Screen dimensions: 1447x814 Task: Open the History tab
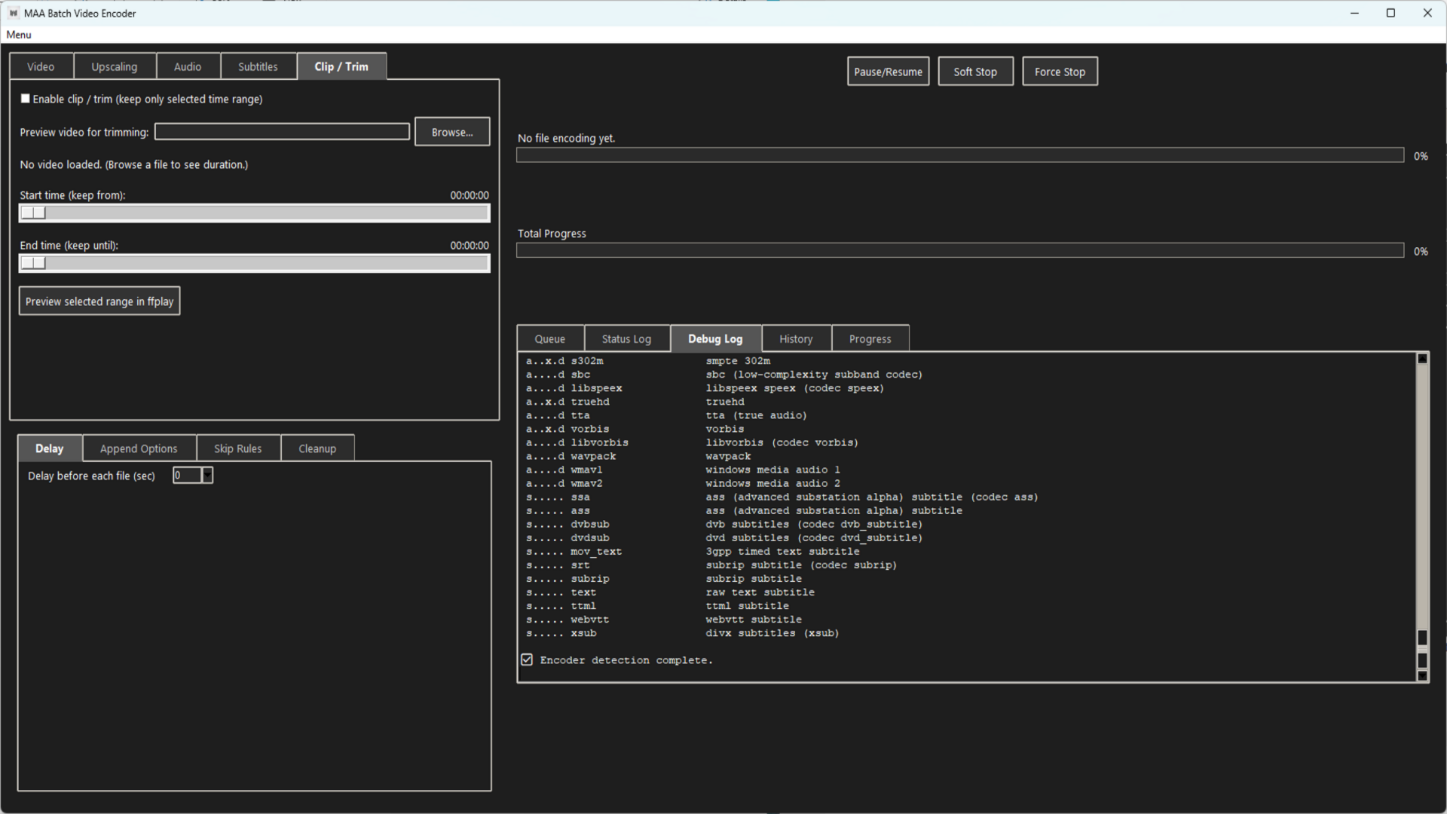(x=796, y=338)
